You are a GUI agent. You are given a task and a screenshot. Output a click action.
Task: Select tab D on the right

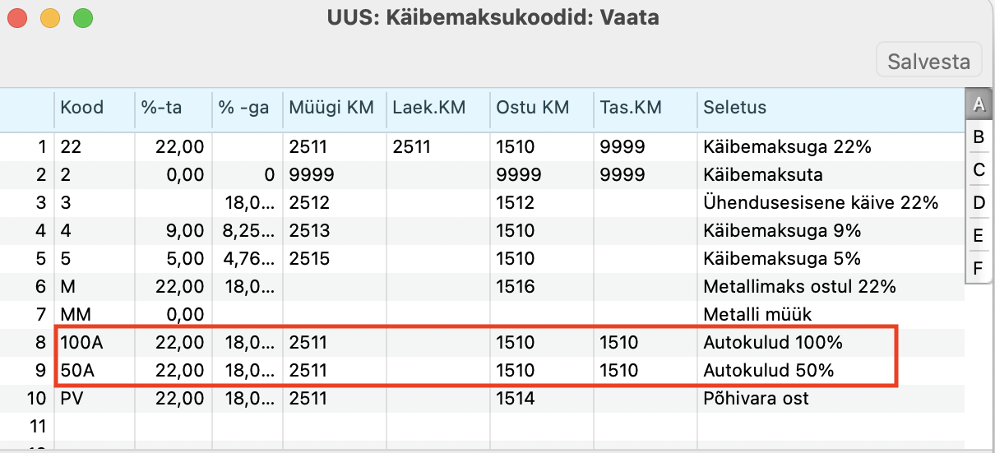[979, 203]
